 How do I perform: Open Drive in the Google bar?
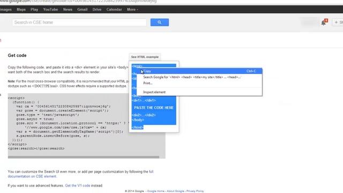(x=96, y=10)
